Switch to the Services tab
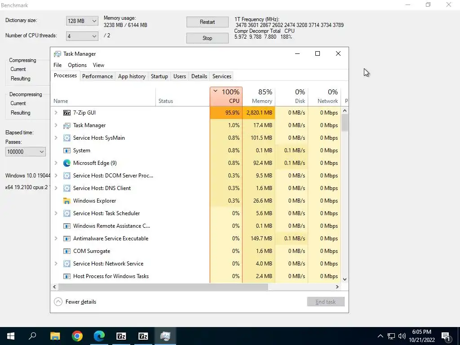Image resolution: width=460 pixels, height=345 pixels. pyautogui.click(x=222, y=76)
